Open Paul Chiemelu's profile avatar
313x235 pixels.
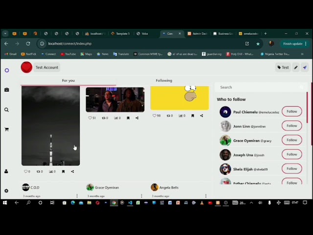pyautogui.click(x=225, y=112)
